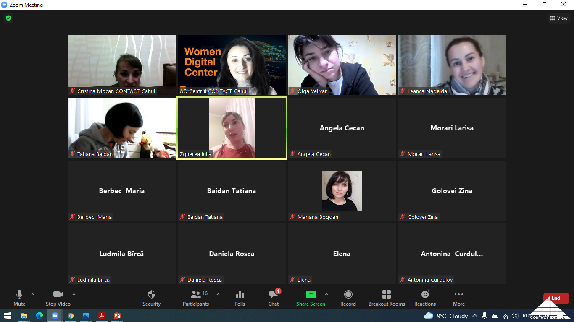Open the Security shield options

tap(151, 298)
